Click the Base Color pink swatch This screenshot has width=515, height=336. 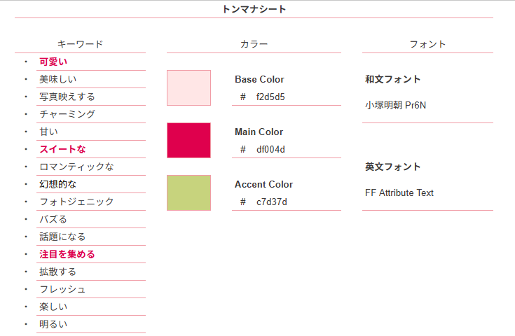188,87
